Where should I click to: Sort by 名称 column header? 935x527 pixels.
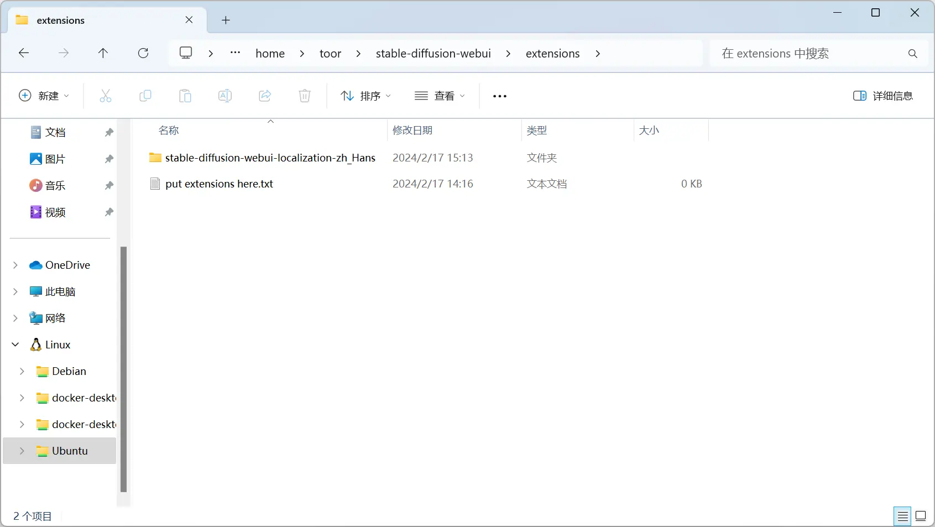click(169, 131)
